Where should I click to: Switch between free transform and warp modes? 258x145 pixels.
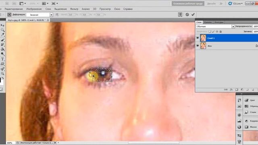[x=180, y=14]
